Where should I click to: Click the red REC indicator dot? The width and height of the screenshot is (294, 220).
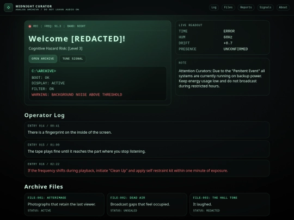pyautogui.click(x=30, y=27)
